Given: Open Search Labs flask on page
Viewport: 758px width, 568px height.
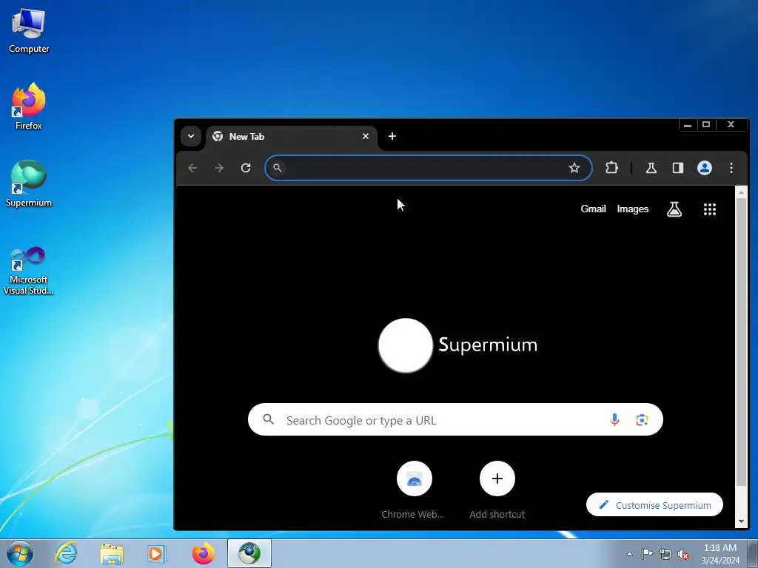Looking at the screenshot, I should (x=674, y=209).
